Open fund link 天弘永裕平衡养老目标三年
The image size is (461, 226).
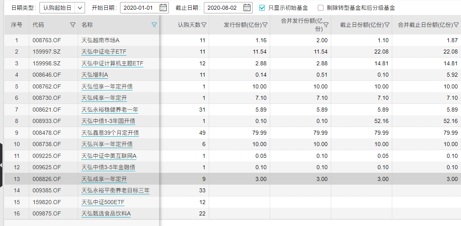point(116,191)
